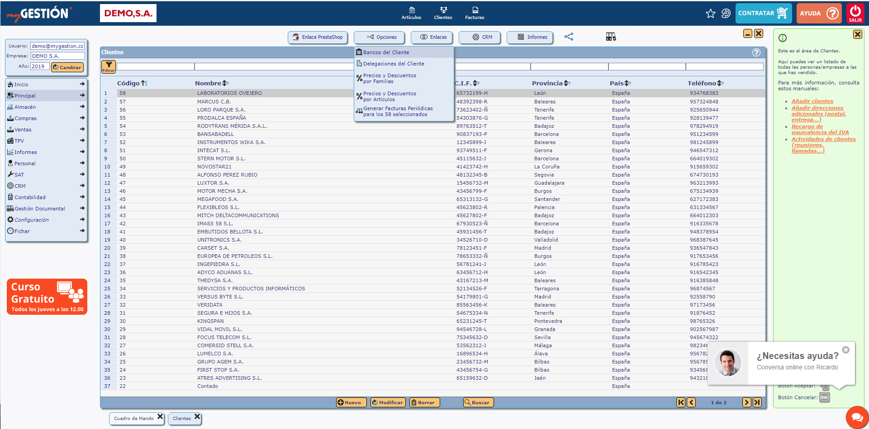Click the Nuevo button

click(351, 402)
